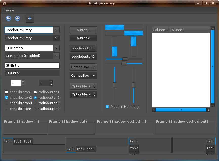Click into the ComboBoxEntry text field

pos(29,30)
